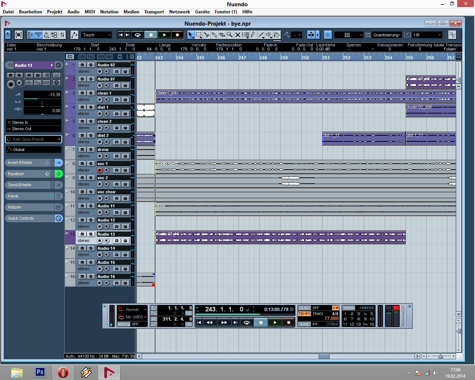
Task: Click Stereo In input routing
Action: click(x=33, y=122)
